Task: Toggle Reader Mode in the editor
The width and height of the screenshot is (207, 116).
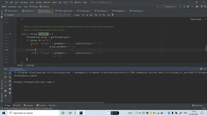Action: coord(196,19)
